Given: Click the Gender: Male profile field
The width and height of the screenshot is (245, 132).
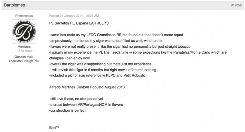Looking at the screenshot, I should click(24, 57).
